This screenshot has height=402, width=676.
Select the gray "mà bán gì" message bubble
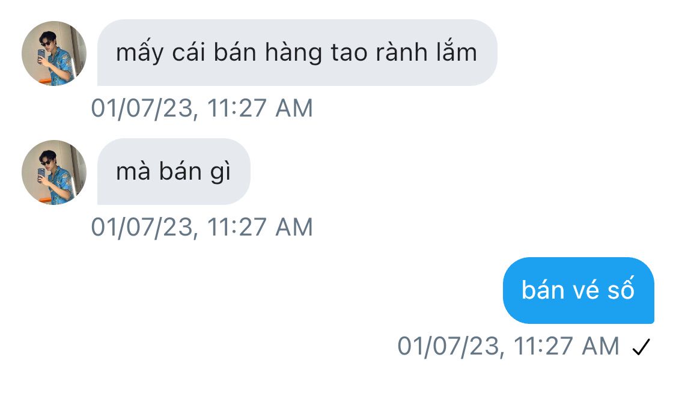(x=174, y=172)
